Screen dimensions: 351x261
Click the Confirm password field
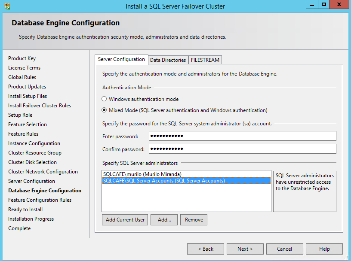click(x=242, y=149)
